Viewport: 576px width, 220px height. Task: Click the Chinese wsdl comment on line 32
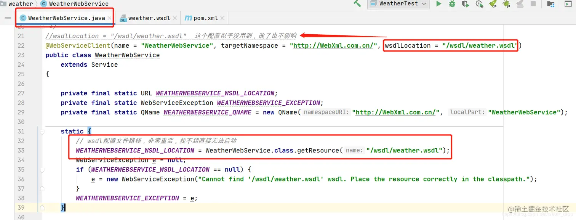coord(156,141)
